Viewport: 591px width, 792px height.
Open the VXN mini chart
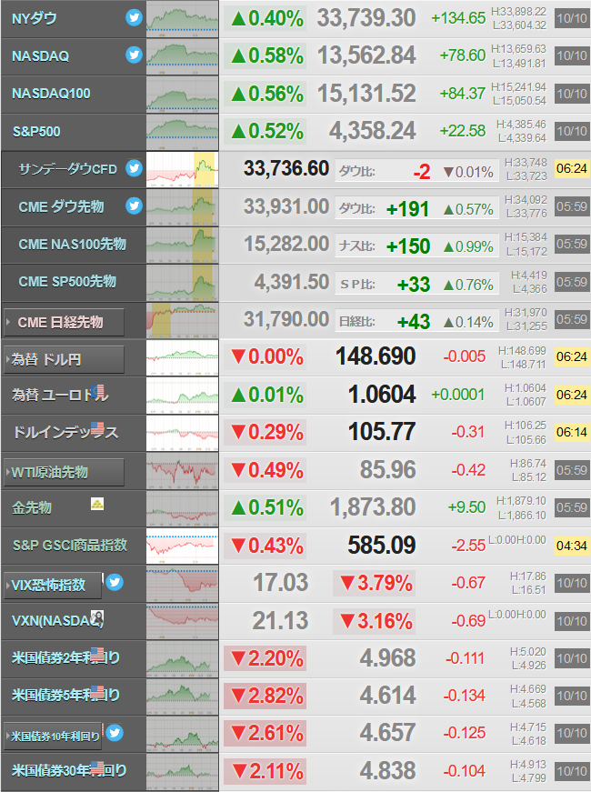[x=183, y=621]
